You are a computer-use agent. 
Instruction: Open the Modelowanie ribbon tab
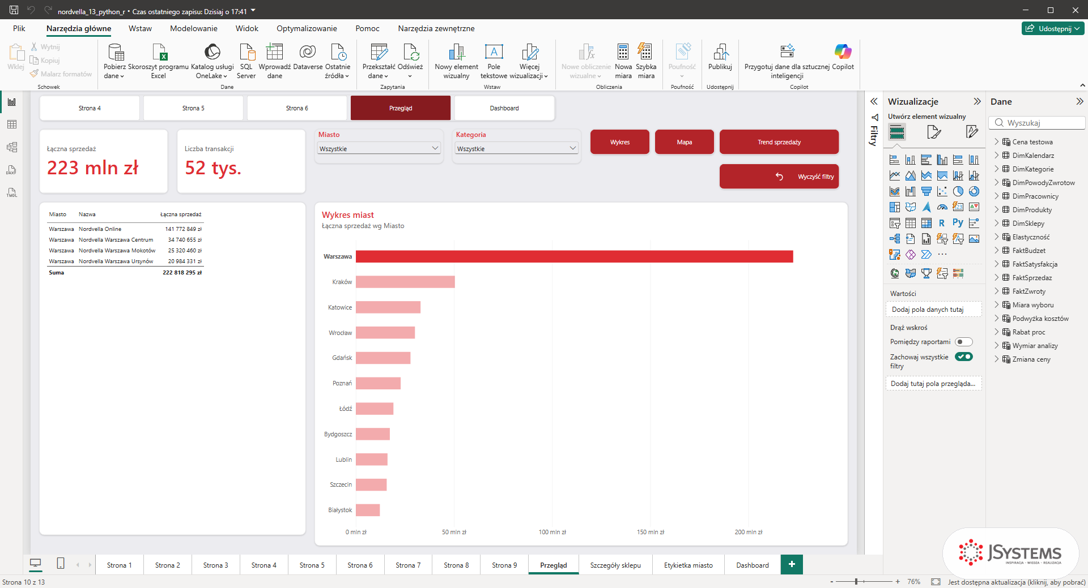point(194,28)
